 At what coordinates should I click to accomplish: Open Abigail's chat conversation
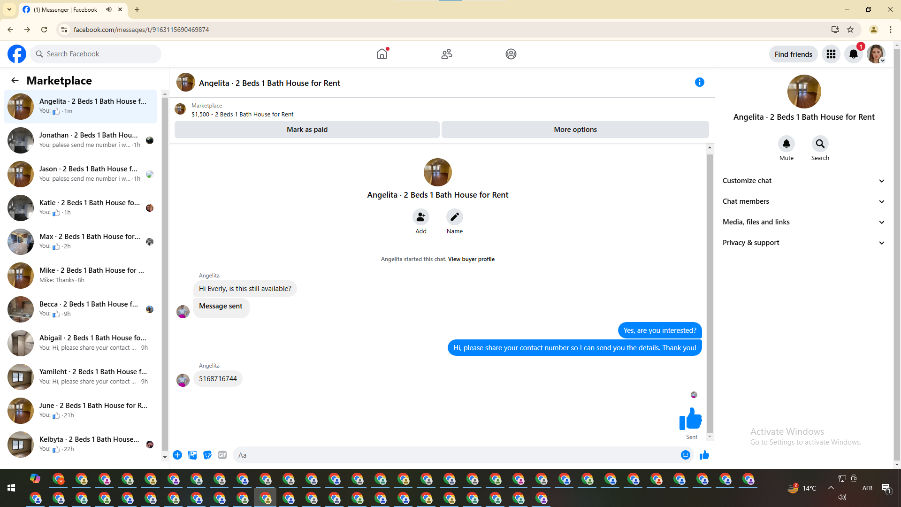coord(81,343)
